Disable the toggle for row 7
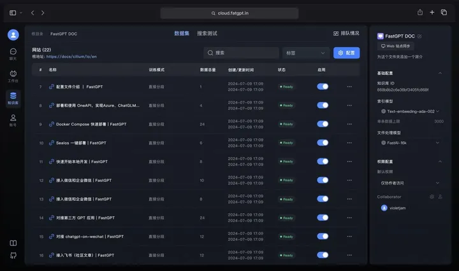The height and width of the screenshot is (271, 459). 323,87
